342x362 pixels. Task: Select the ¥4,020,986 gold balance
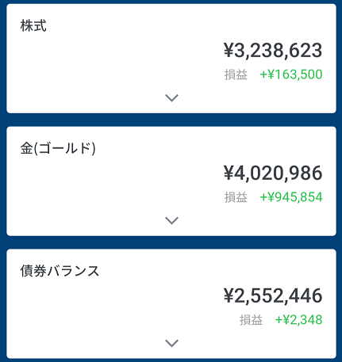(x=273, y=173)
